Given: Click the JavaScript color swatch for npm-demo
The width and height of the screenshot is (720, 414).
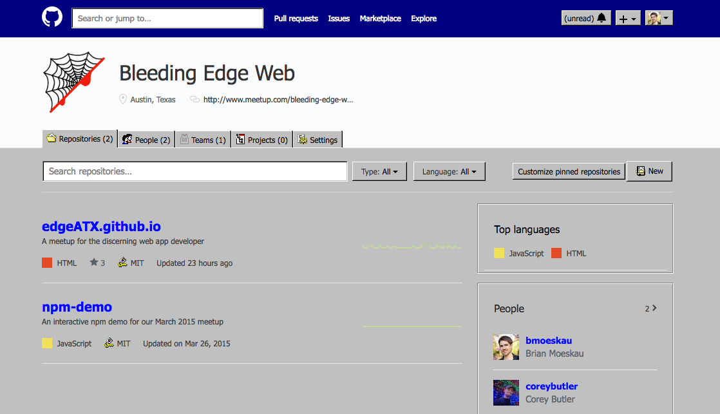Looking at the screenshot, I should point(47,343).
